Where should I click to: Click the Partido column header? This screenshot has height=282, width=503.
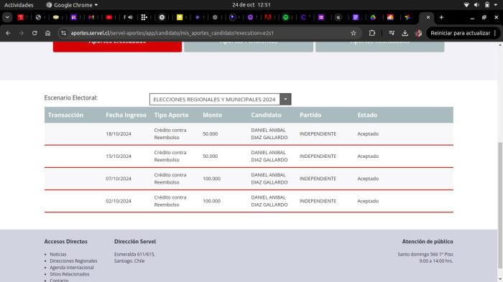(x=310, y=115)
